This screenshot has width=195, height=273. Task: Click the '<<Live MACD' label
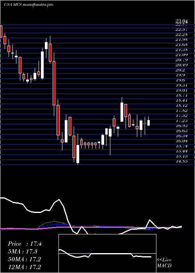[164, 263]
